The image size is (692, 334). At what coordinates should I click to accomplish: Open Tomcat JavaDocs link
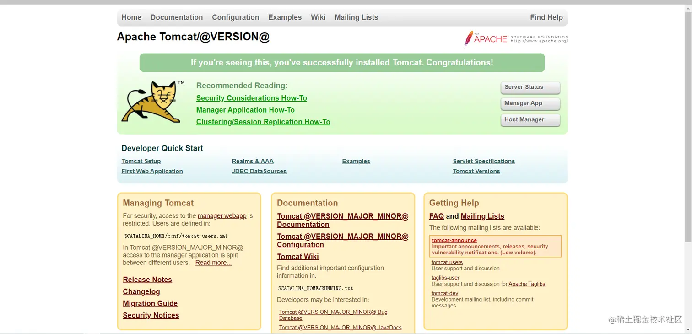click(341, 327)
